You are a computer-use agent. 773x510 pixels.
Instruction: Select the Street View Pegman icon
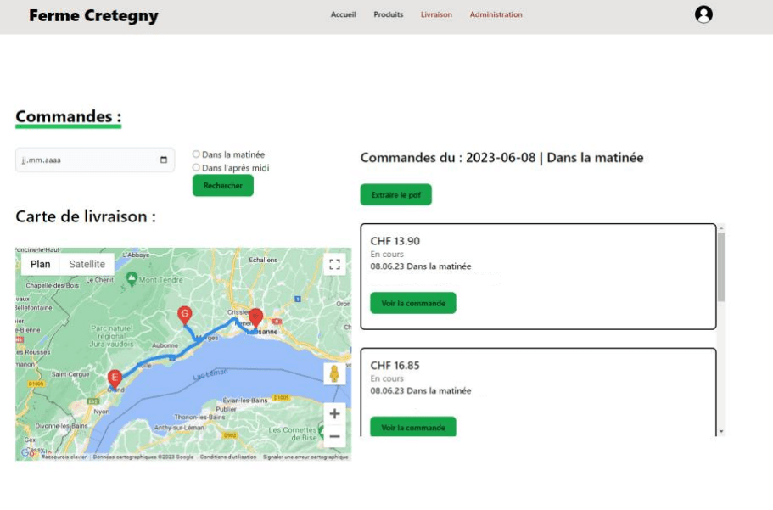[333, 373]
